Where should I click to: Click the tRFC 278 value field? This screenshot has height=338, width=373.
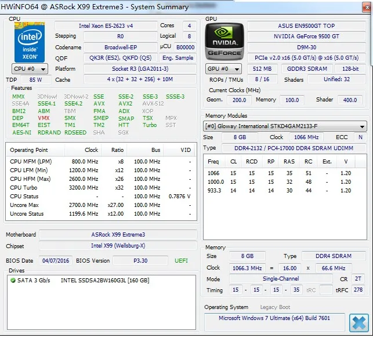[358, 290]
